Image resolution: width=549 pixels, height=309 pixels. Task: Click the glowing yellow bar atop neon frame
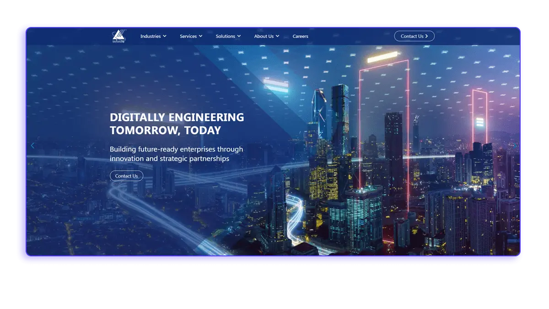pos(382,57)
